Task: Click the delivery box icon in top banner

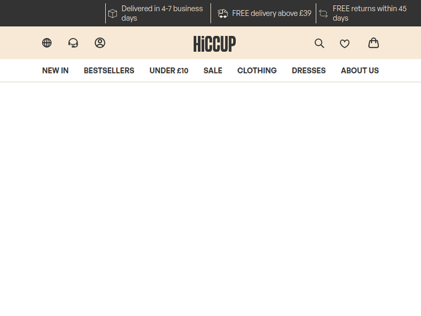Action: coord(113,13)
